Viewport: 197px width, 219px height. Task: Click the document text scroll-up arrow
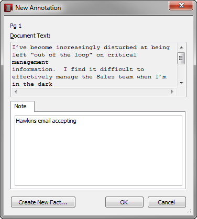tap(181, 48)
